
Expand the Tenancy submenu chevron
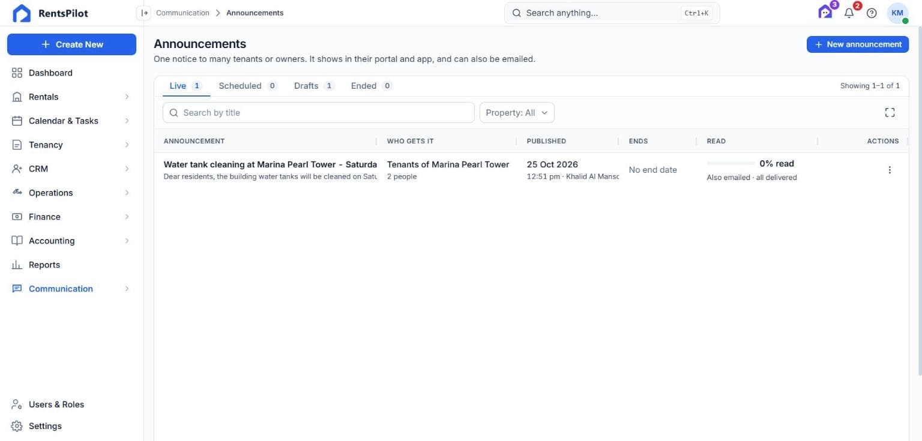coord(127,145)
